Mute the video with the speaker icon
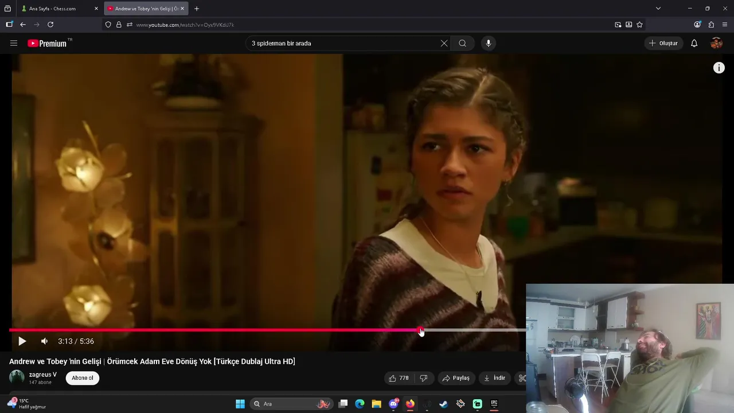Viewport: 734px width, 413px height. click(44, 341)
